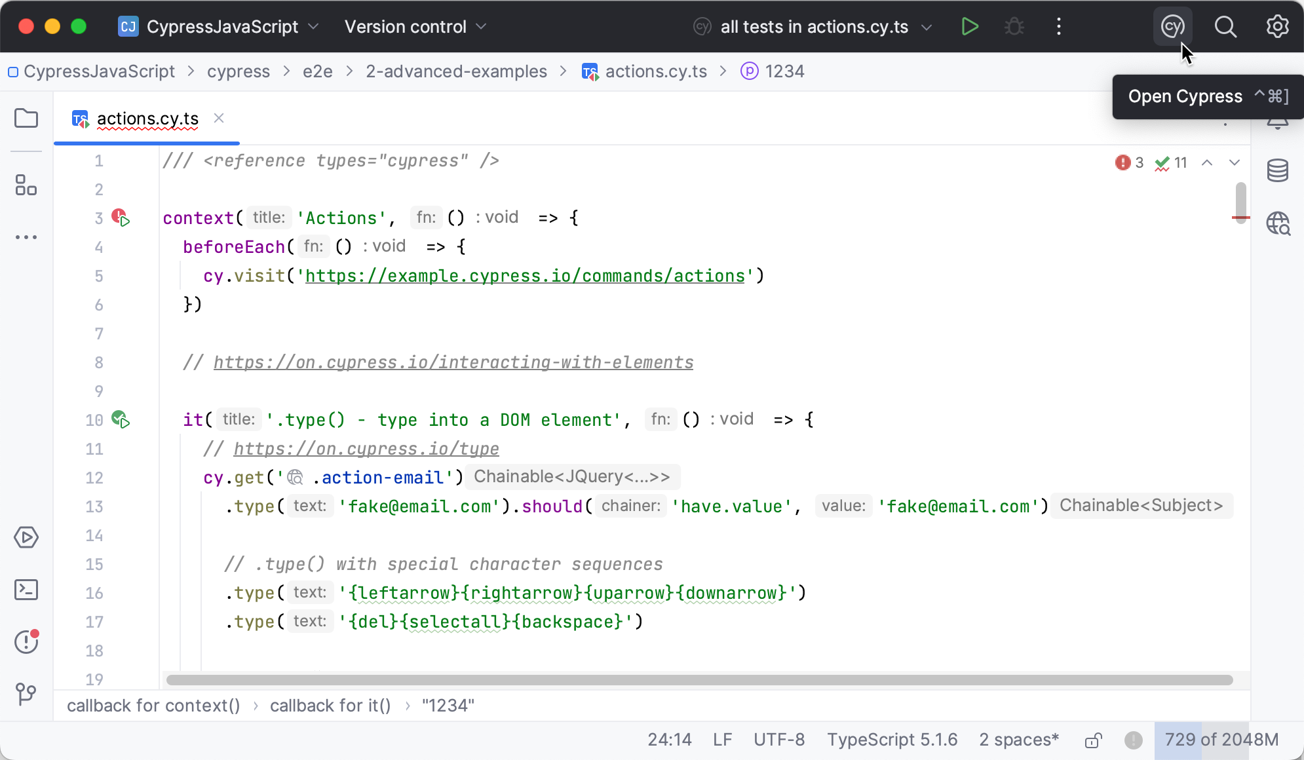Open the Database tool window

(1277, 171)
